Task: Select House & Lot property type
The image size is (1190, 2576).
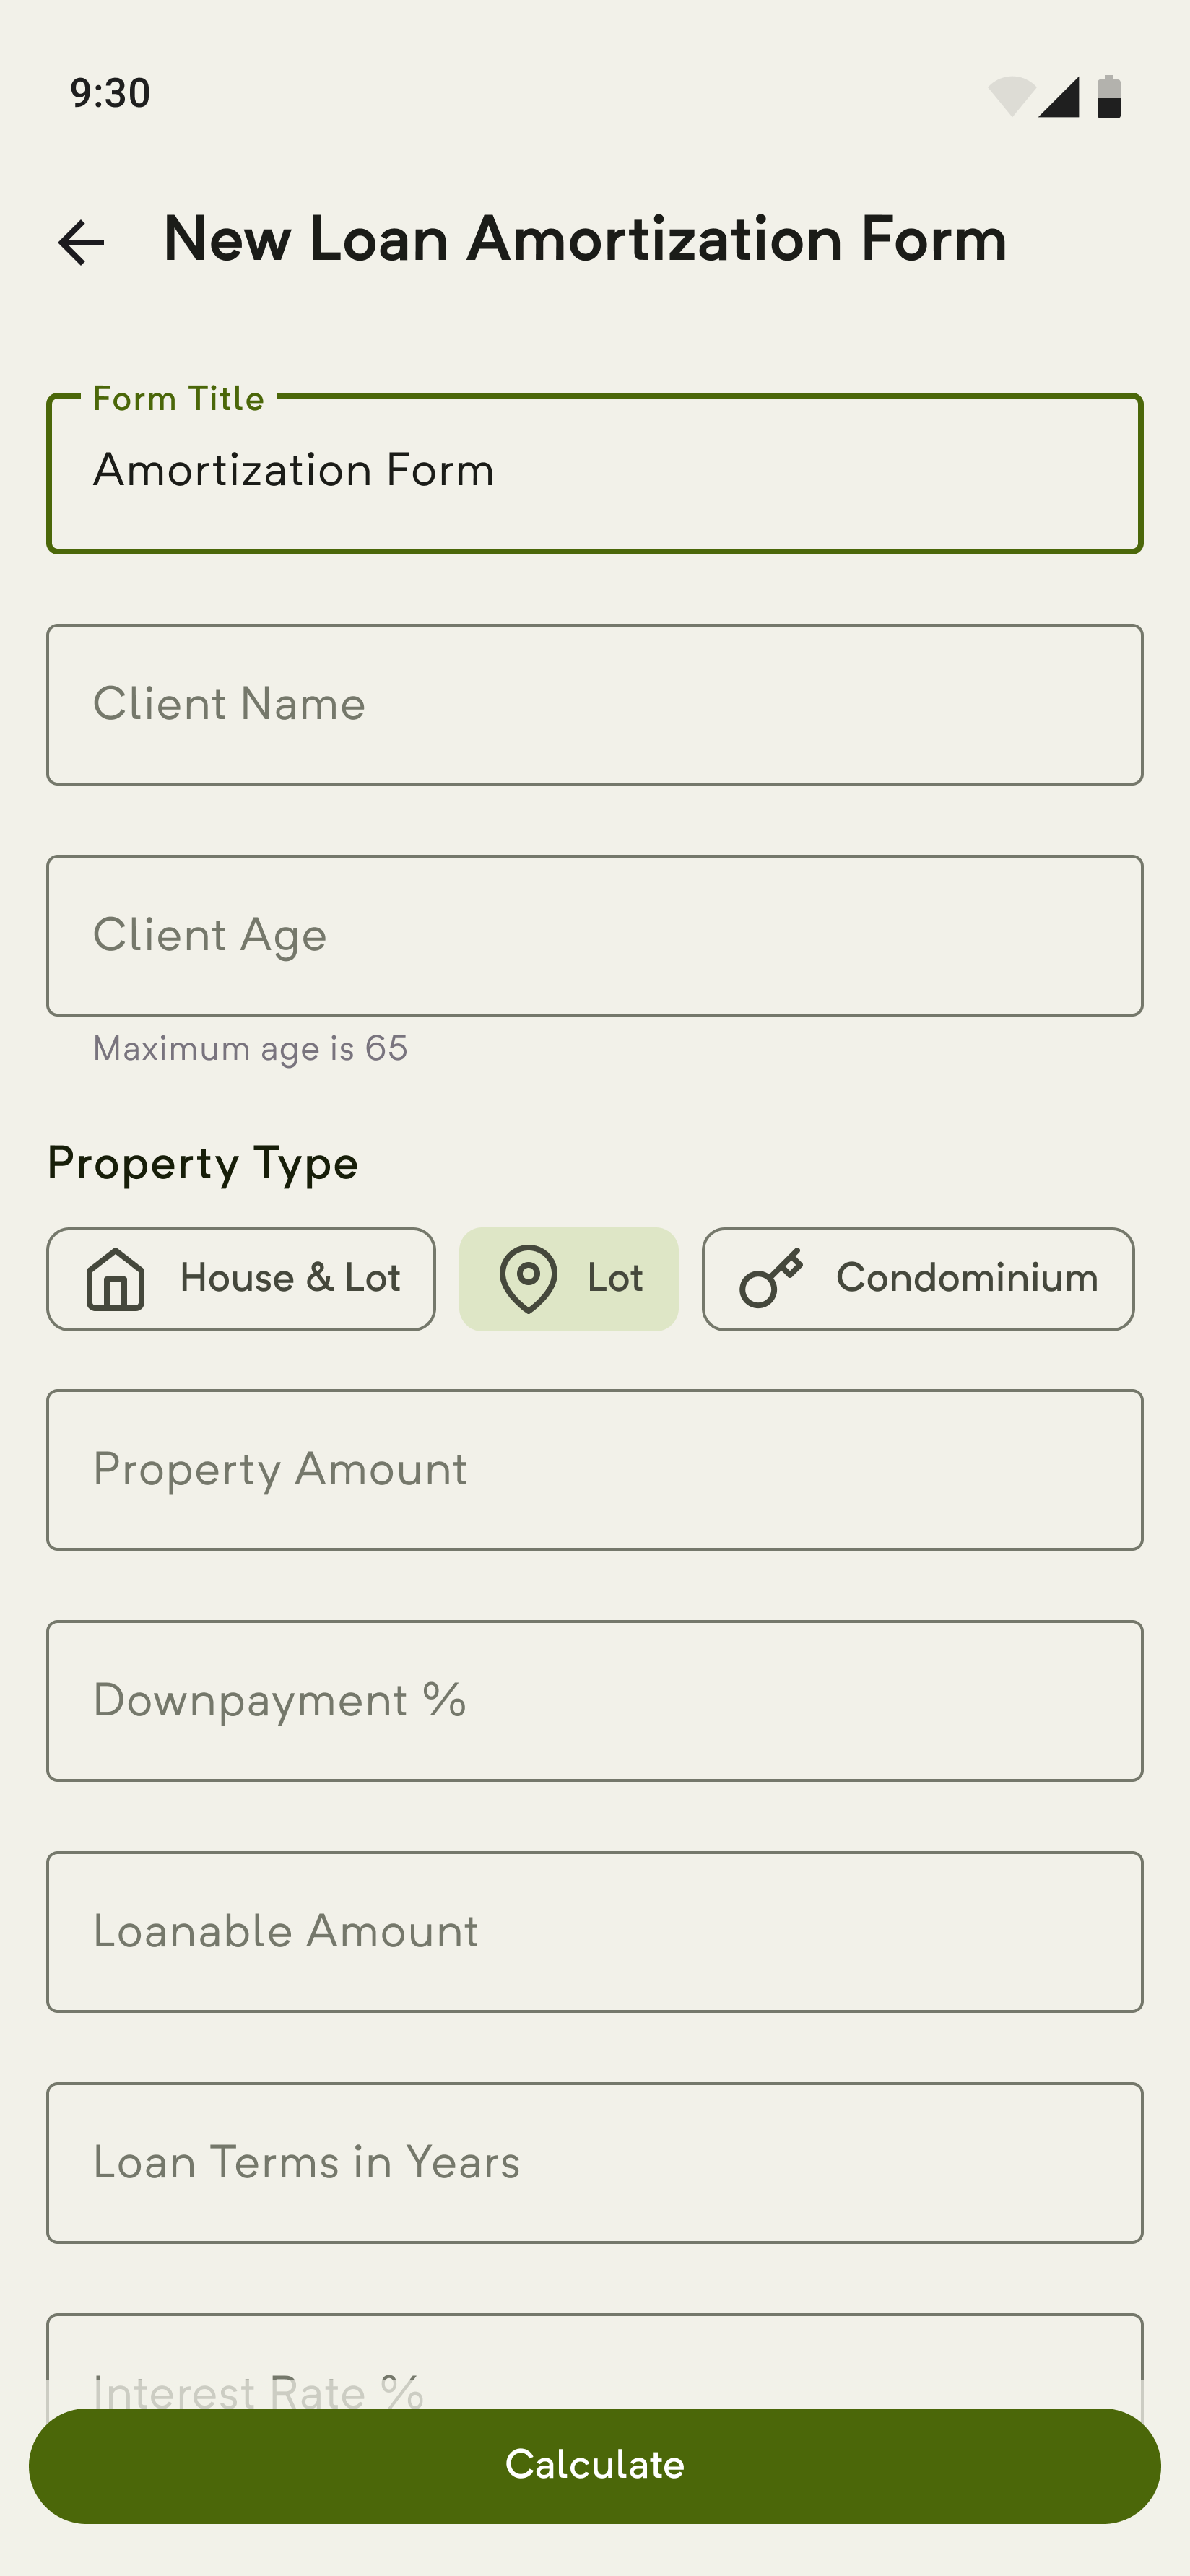Action: (x=241, y=1279)
